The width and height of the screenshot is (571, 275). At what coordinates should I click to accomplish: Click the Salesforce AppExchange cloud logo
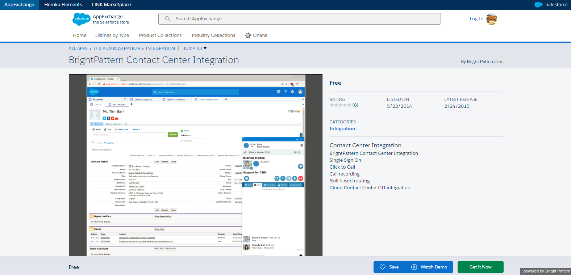82,19
